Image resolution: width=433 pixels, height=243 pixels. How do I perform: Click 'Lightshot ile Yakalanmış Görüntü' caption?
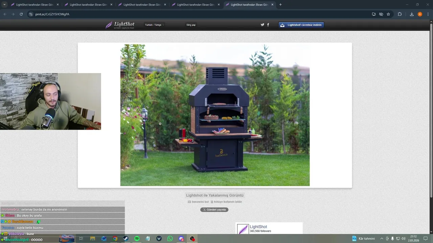coord(215,195)
